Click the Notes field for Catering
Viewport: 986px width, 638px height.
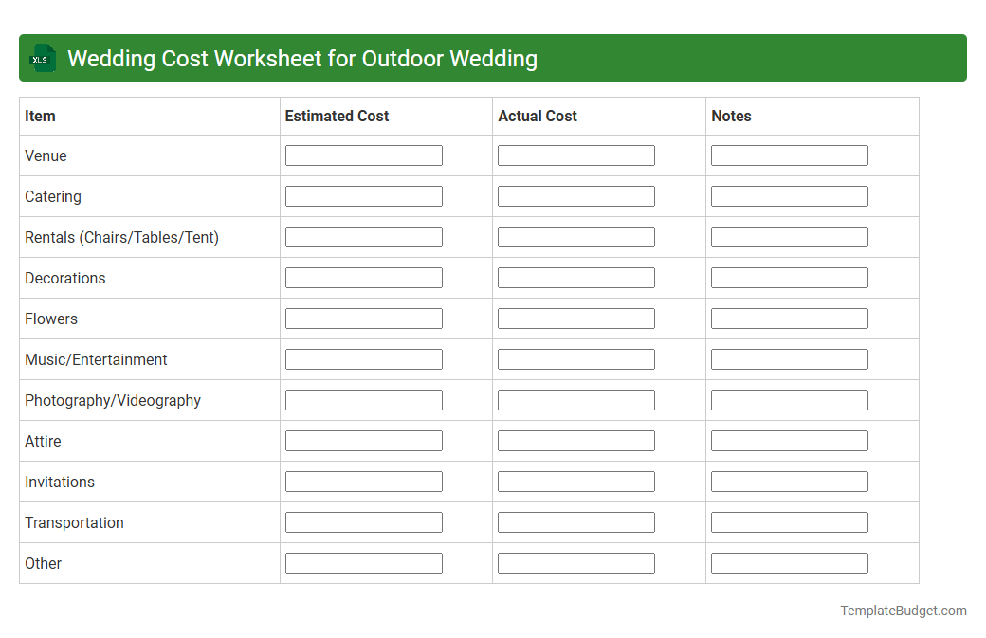[789, 195]
